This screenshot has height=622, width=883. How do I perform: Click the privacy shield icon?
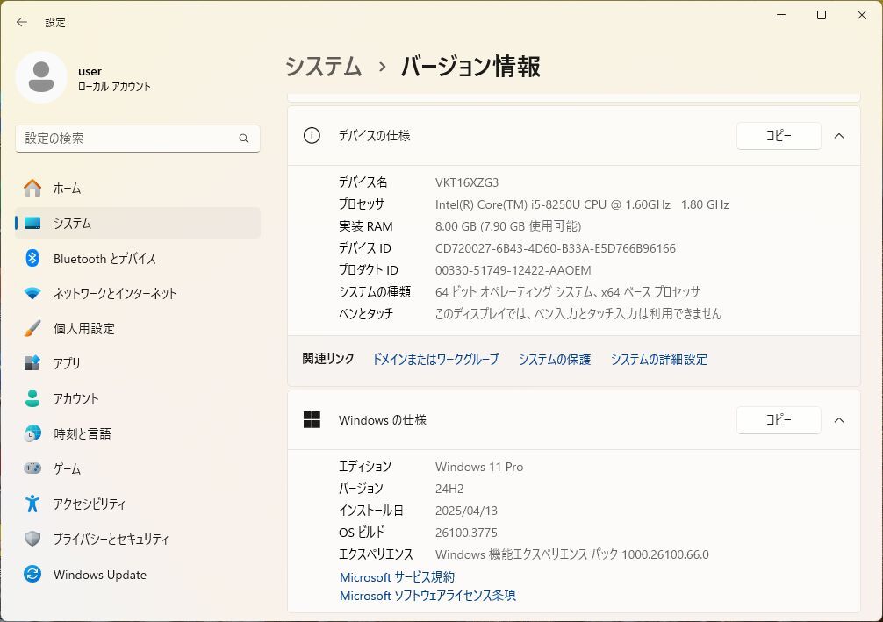[x=32, y=539]
